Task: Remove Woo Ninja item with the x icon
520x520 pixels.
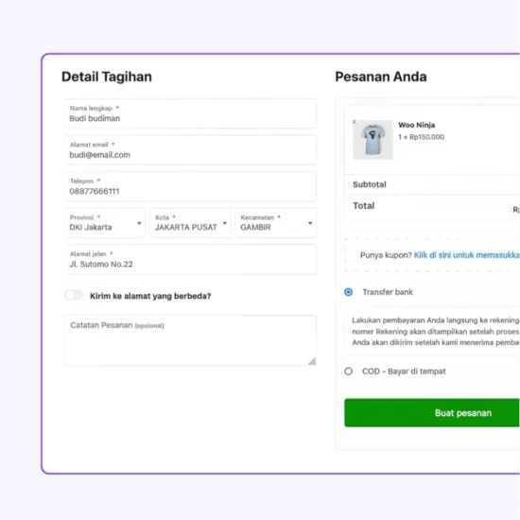Action: (355, 122)
